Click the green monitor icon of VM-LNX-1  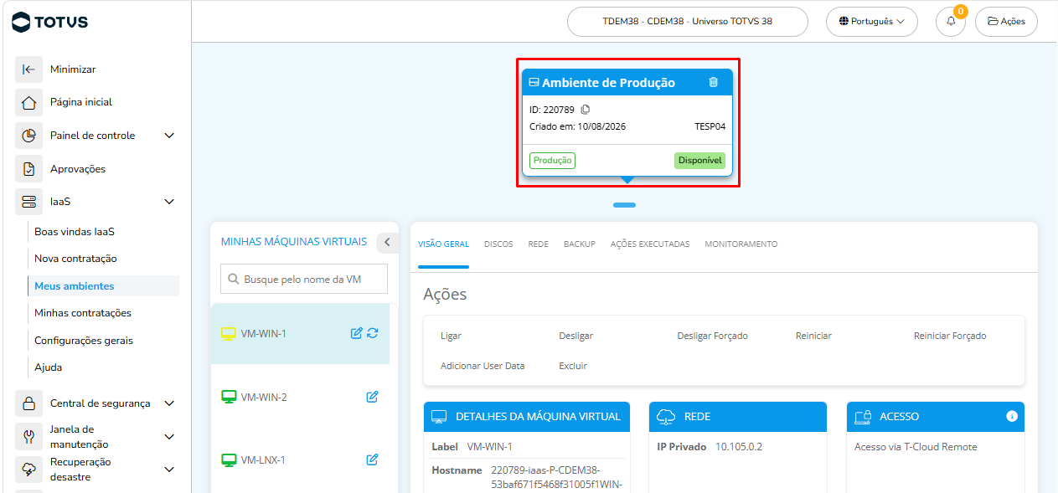click(228, 460)
